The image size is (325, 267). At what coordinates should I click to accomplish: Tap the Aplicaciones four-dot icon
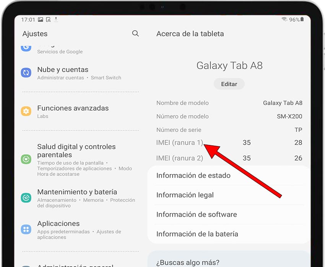click(26, 229)
